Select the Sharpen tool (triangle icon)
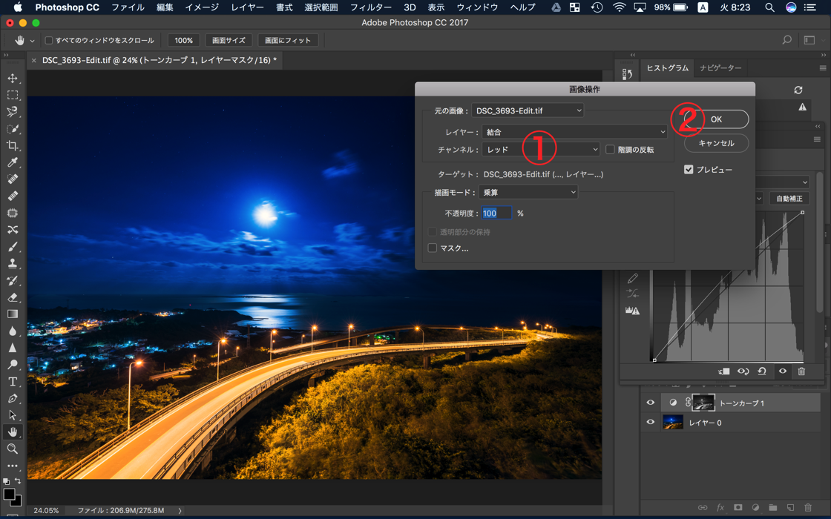This screenshot has height=519, width=831. (x=13, y=348)
